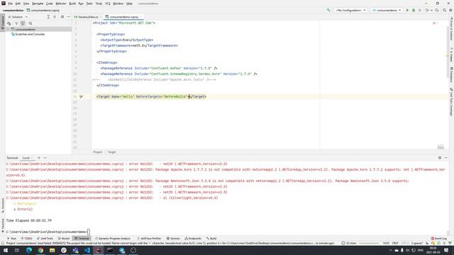Open the TODO tool window button
454x255 pixels.
tap(26, 239)
